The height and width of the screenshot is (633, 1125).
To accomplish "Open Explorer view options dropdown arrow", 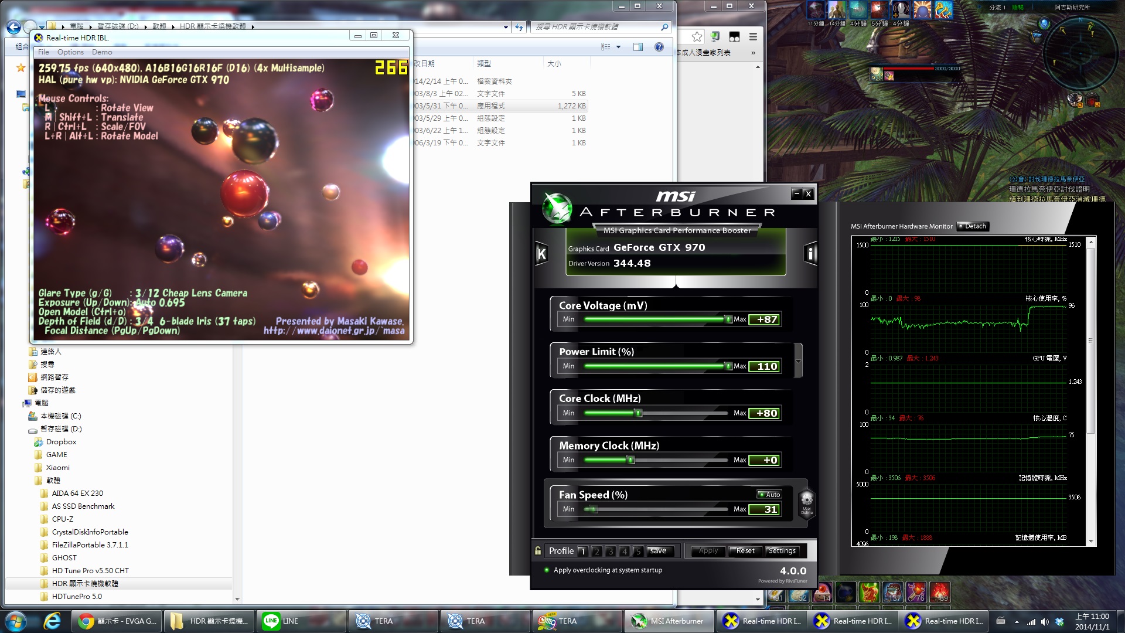I will (618, 47).
